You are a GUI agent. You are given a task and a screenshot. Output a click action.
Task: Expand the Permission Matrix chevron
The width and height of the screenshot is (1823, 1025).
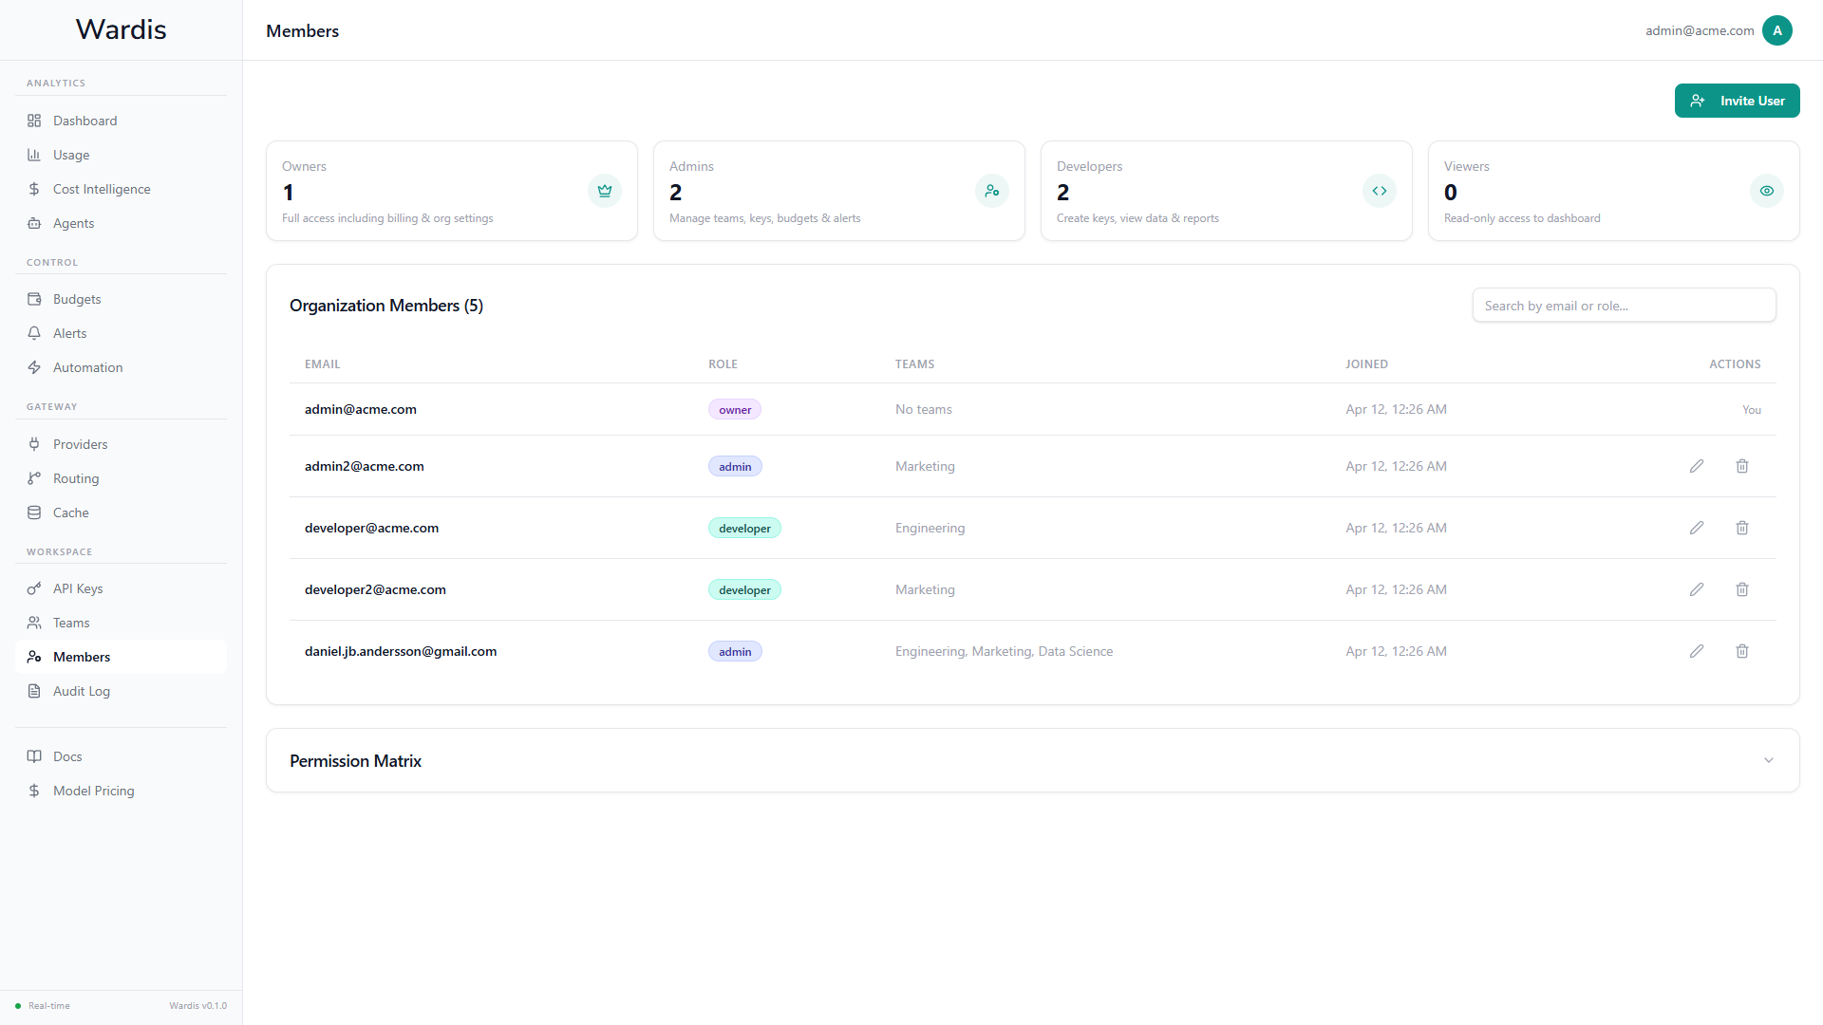[1769, 760]
